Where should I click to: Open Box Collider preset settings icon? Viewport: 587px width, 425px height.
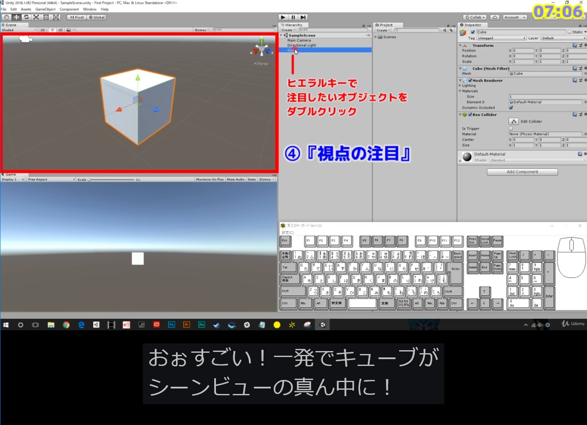coord(580,114)
